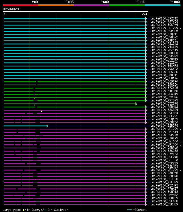This screenshot has height=212, width=183.
Task: Click the orange ~40% legend segment
Action: (x=56, y=5)
